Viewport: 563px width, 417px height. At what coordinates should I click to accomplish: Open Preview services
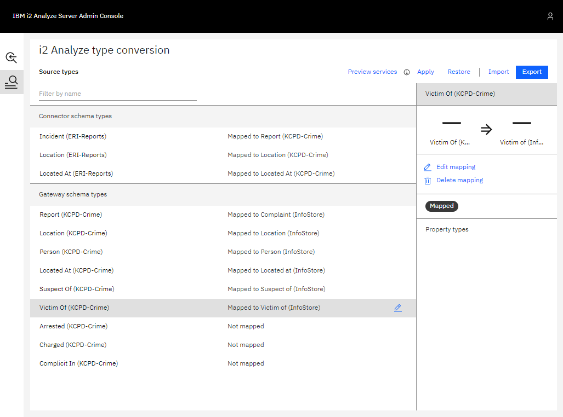[372, 72]
